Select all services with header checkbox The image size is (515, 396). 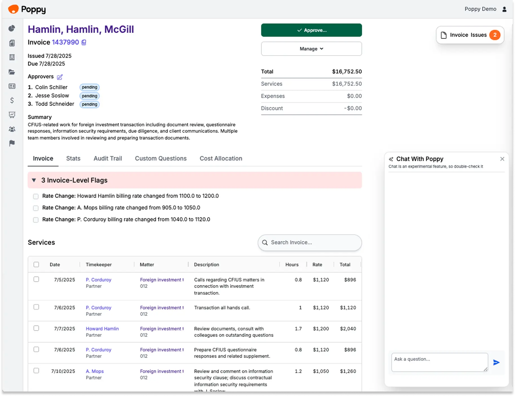tap(36, 264)
